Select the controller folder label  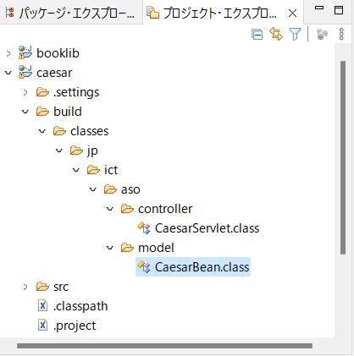(x=165, y=209)
